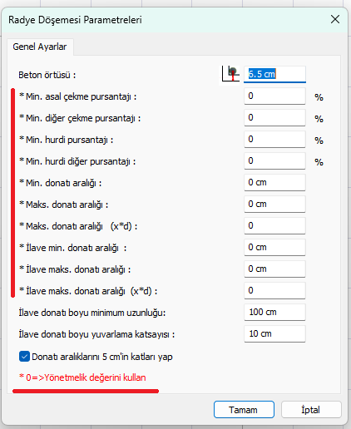The width and height of the screenshot is (351, 429).
Task: Select the İlave min. donatı aralığı field
Action: click(x=274, y=248)
